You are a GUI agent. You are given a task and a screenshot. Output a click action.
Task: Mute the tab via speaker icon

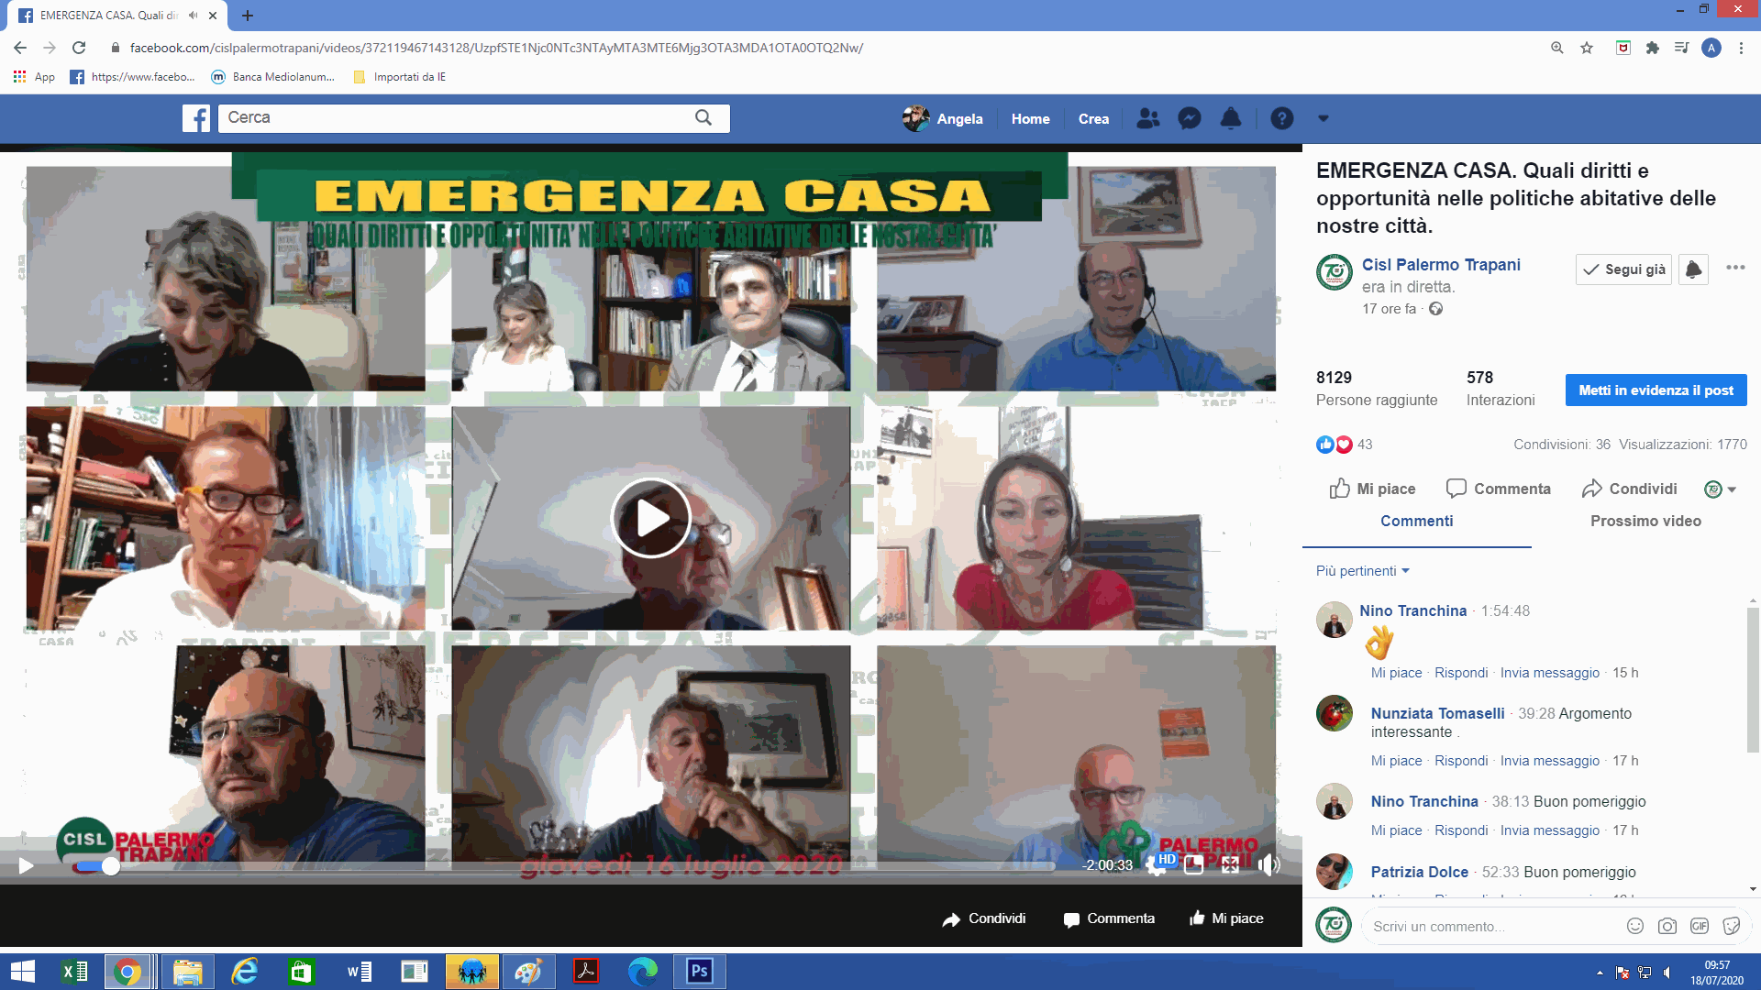(x=193, y=16)
